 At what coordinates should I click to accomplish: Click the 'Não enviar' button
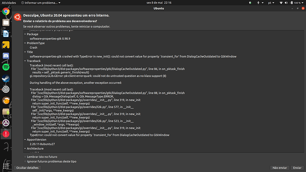coord(280,168)
